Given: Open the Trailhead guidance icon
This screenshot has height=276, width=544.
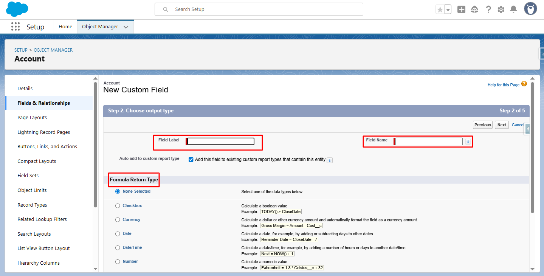Looking at the screenshot, I should pos(474,9).
